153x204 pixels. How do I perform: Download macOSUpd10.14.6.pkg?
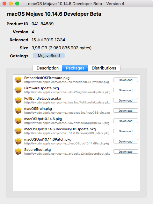[126, 121]
